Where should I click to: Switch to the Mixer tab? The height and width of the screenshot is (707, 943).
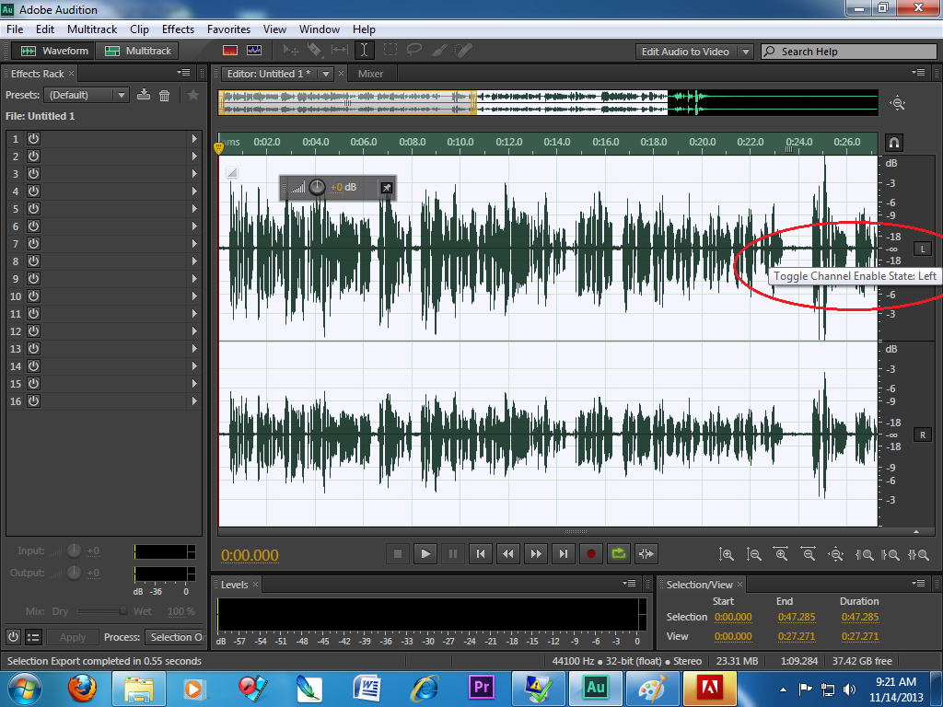[x=371, y=73]
